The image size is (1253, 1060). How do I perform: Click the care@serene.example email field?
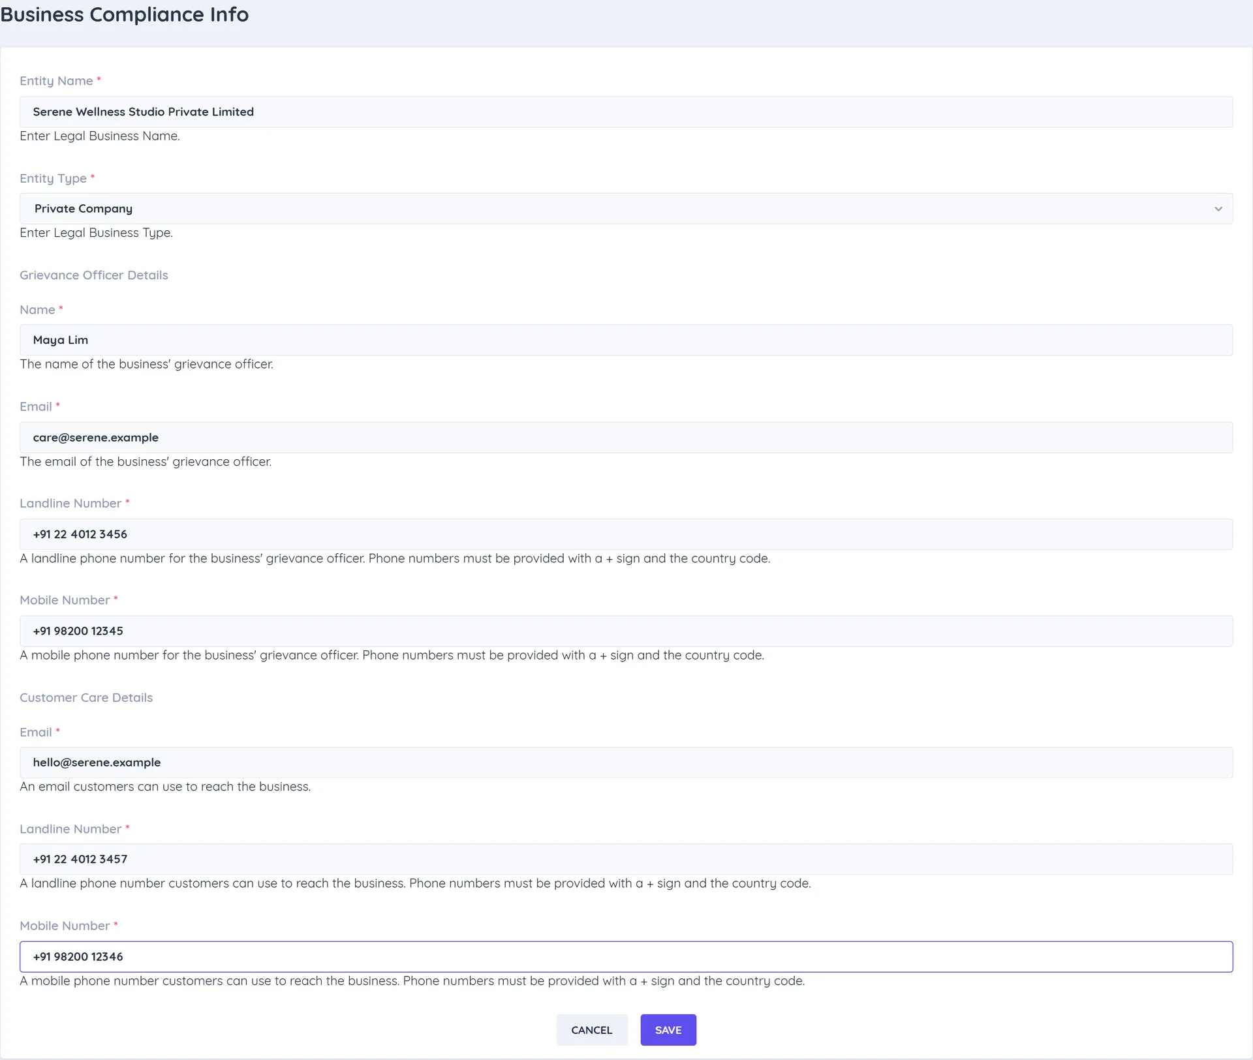coord(626,438)
